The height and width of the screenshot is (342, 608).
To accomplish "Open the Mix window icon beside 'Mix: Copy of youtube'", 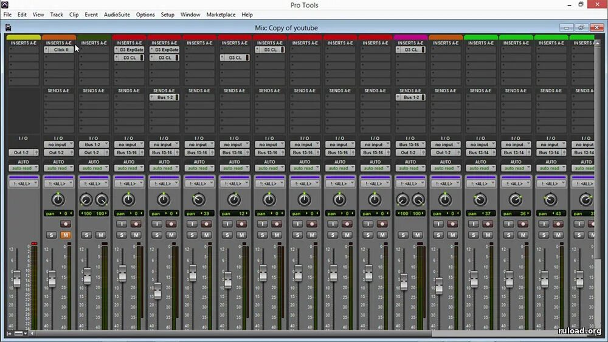I will [x=8, y=27].
